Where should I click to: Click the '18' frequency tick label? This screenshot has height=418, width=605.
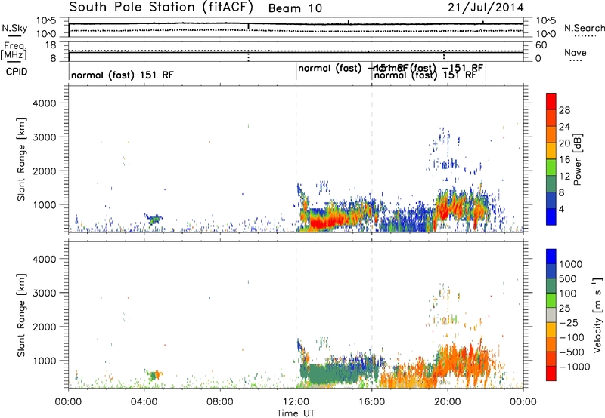51,45
